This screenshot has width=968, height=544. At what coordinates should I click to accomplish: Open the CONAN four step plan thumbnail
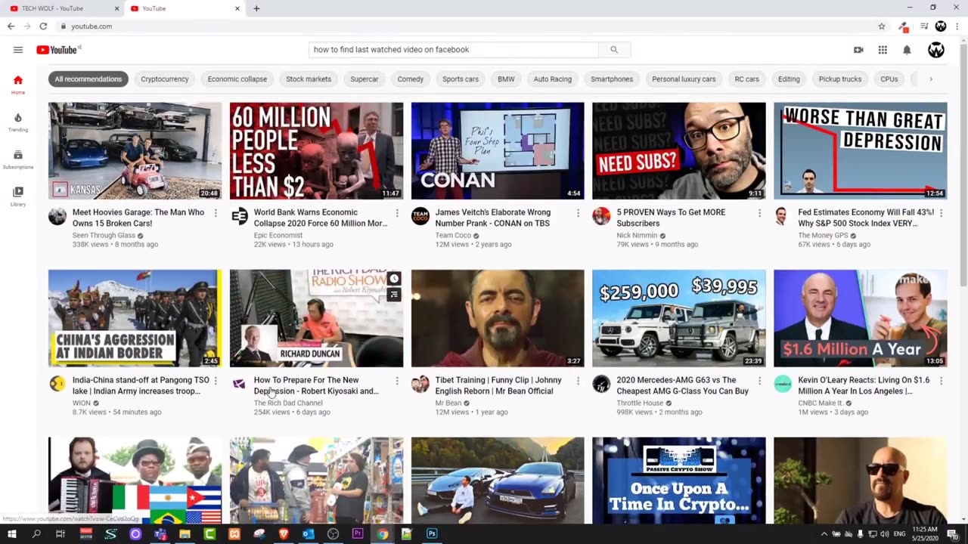[498, 151]
